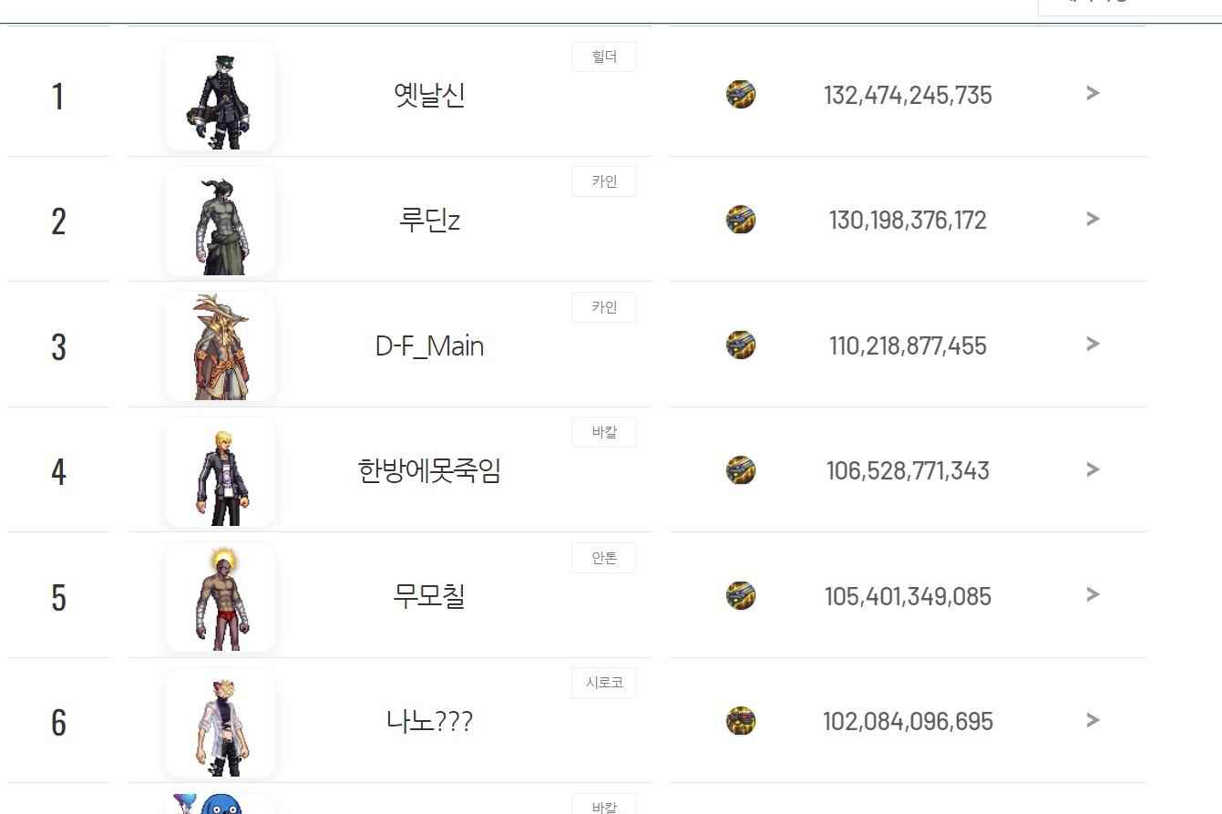Open the 옛날신 character avatar
1222x814 pixels.
tap(220, 96)
